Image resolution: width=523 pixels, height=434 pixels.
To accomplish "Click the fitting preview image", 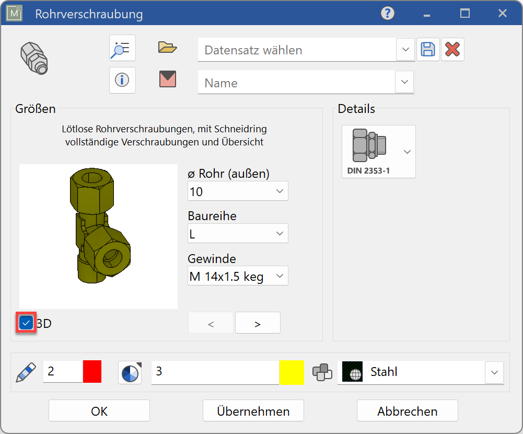I will tap(98, 236).
